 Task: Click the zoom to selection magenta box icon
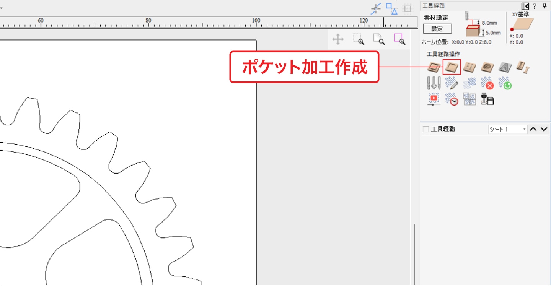[399, 39]
